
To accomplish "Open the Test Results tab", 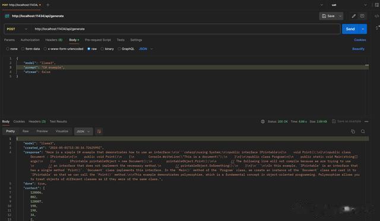I will click(58, 122).
